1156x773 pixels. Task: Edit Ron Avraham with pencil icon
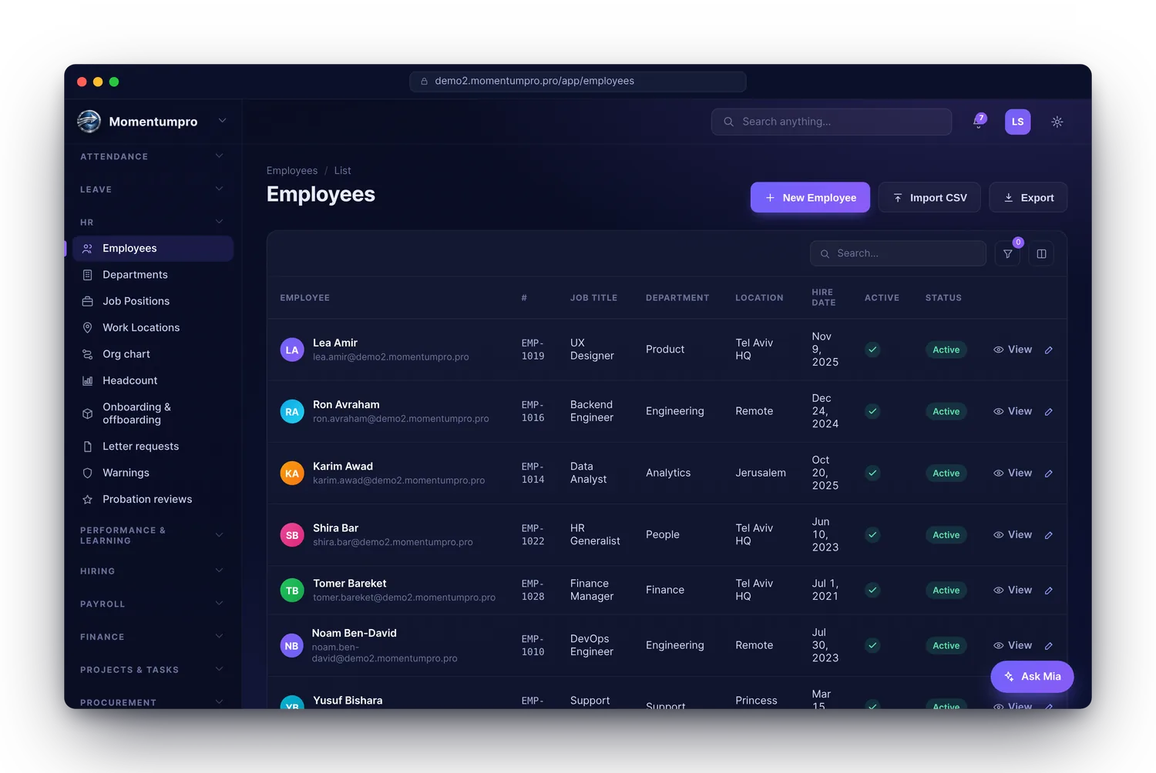point(1049,412)
